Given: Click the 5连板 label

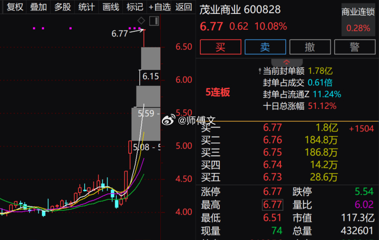Looking at the screenshot, I should pyautogui.click(x=218, y=92).
